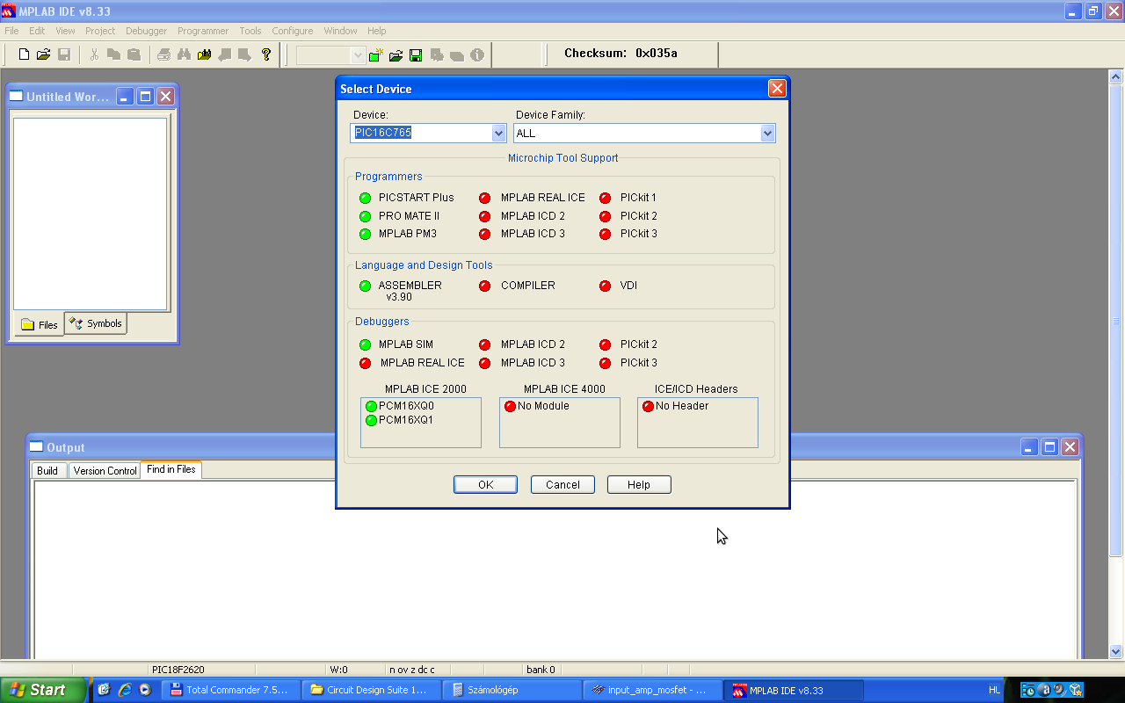Click the Find in Files toolbar icon

(204, 54)
